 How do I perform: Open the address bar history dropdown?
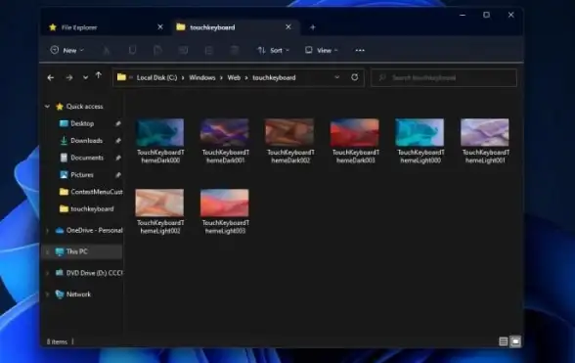337,77
